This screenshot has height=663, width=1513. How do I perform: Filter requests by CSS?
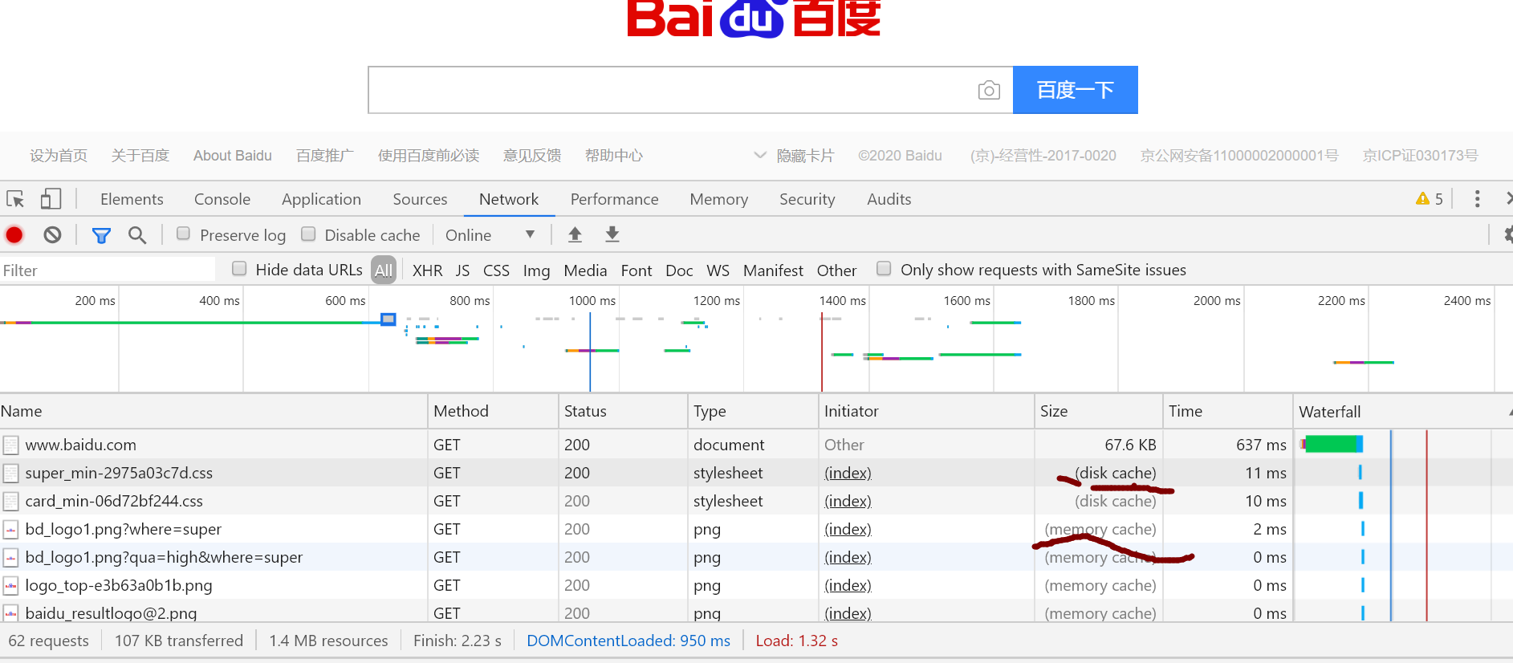coord(496,270)
